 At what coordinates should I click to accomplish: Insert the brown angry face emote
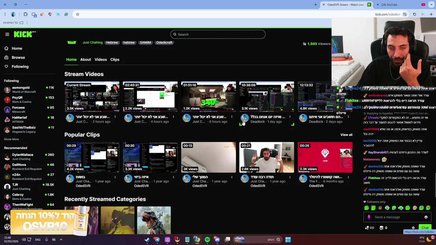point(380,208)
